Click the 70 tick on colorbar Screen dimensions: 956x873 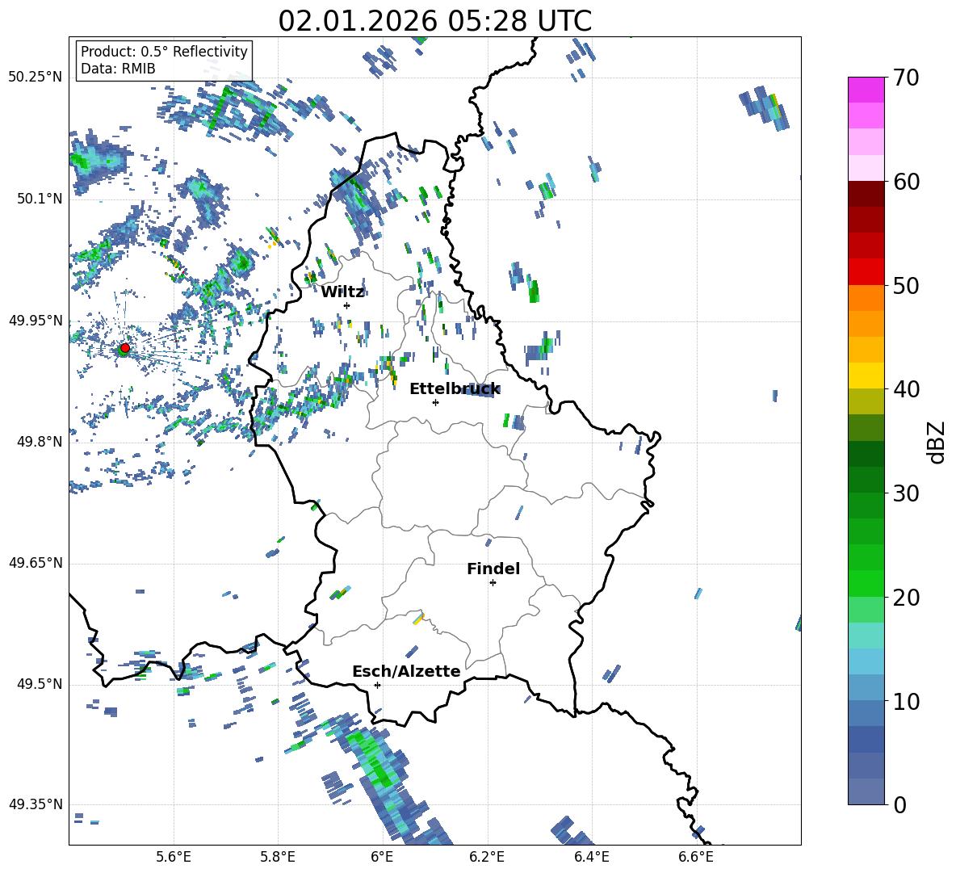click(906, 78)
